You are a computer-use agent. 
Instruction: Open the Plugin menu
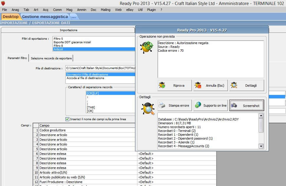151,10
